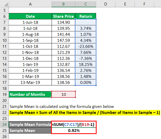Click the -7.36% return cell
Image resolution: width=161 pixels, height=139 pixels.
[x=86, y=58]
